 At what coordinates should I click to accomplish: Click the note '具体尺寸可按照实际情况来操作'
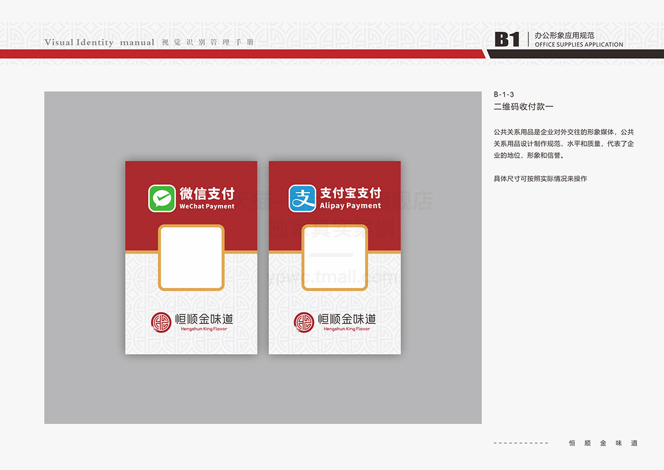coord(540,179)
